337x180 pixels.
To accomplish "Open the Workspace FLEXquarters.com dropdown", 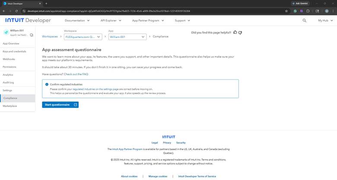I will point(83,37).
